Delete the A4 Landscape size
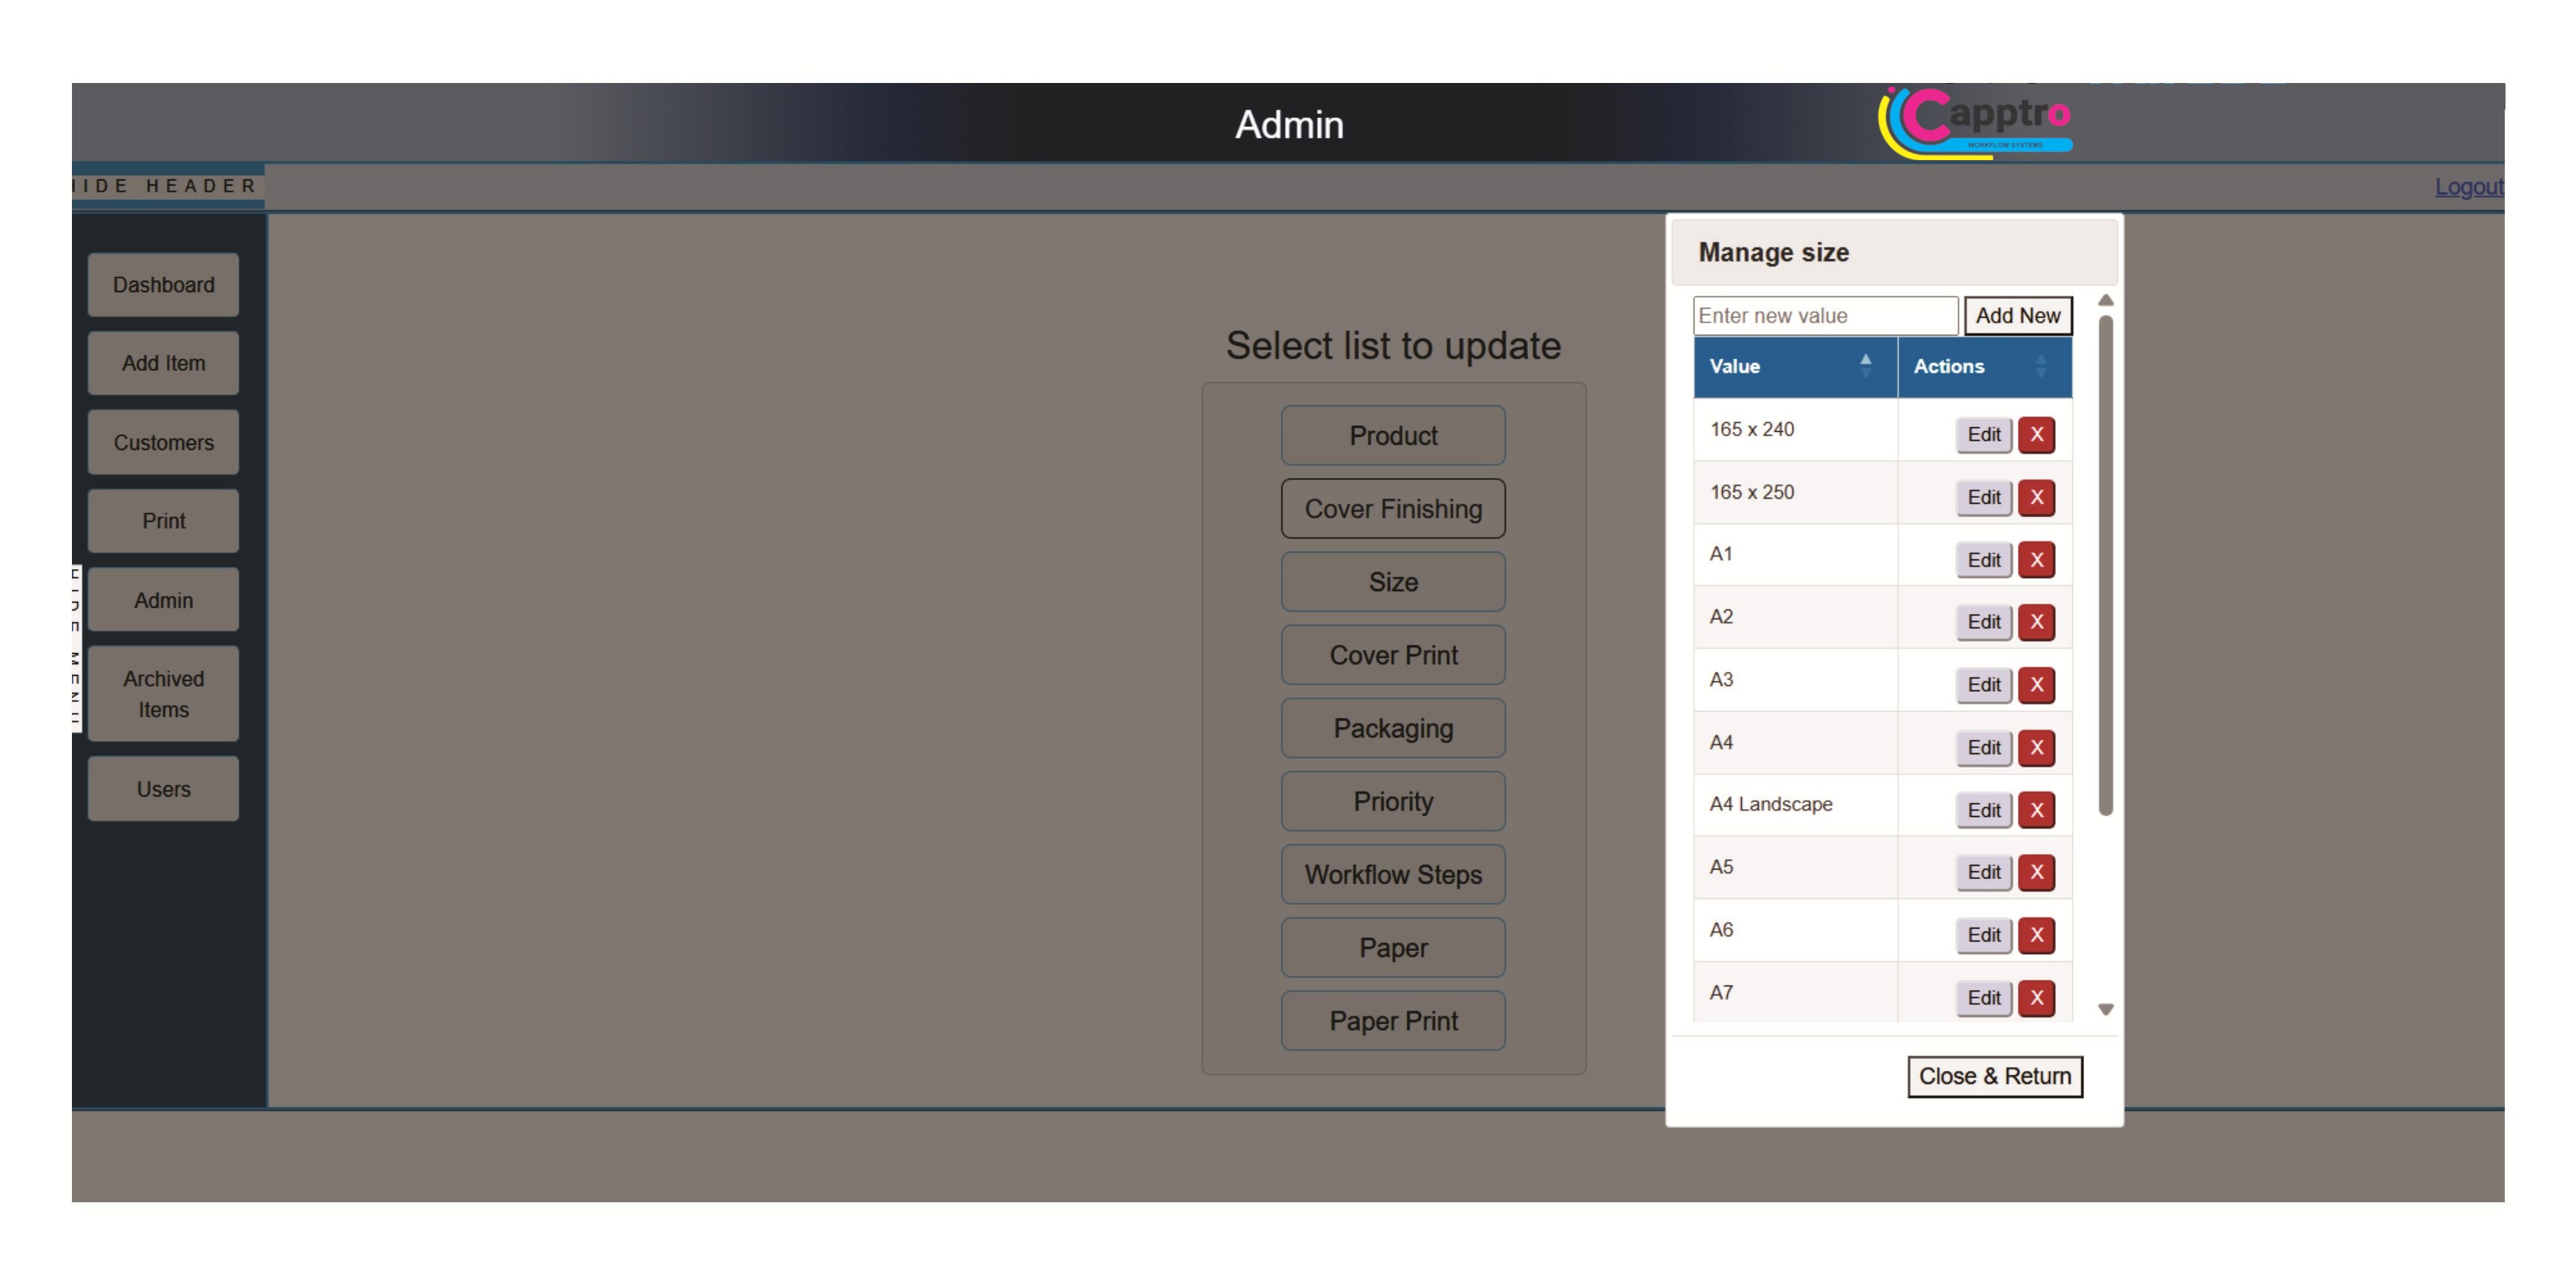 pyautogui.click(x=2037, y=810)
